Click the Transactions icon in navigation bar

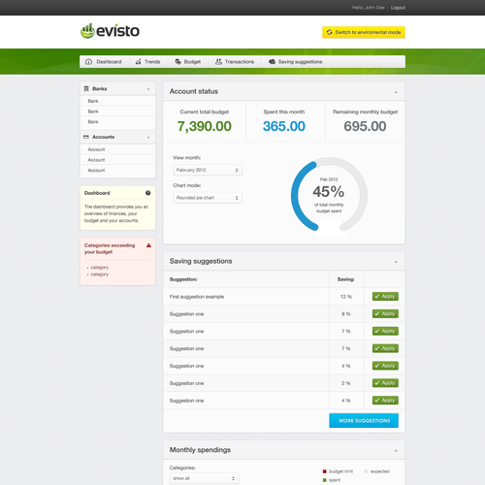pos(218,61)
